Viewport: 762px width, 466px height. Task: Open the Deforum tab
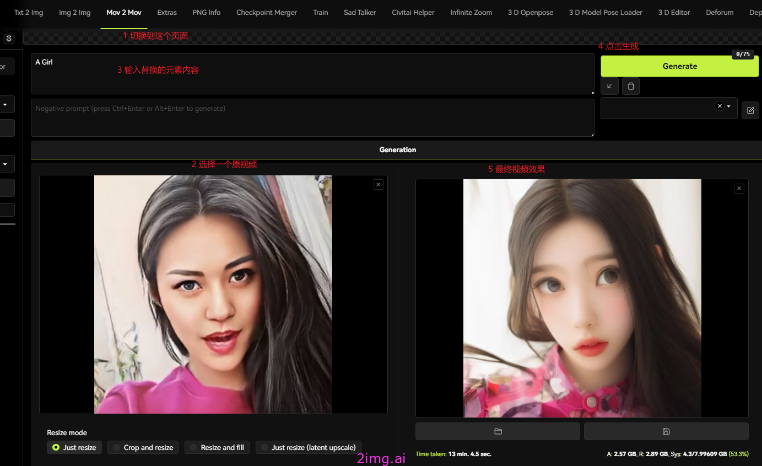pos(720,13)
